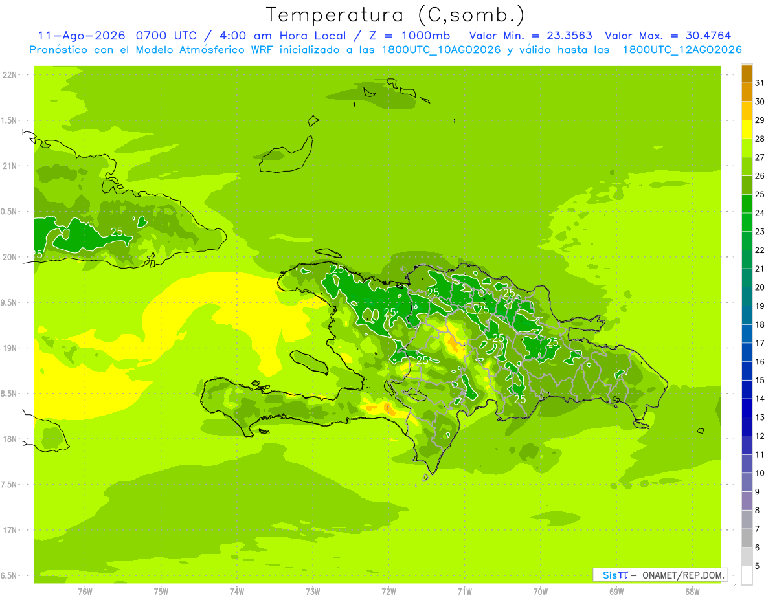Select the 68W longitude axis label
The width and height of the screenshot is (777, 600).
click(692, 592)
